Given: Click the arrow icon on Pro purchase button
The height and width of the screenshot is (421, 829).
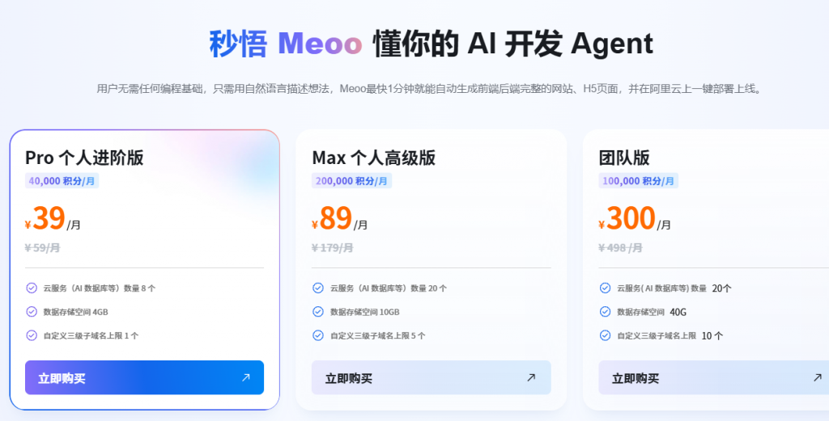Looking at the screenshot, I should click(x=245, y=377).
